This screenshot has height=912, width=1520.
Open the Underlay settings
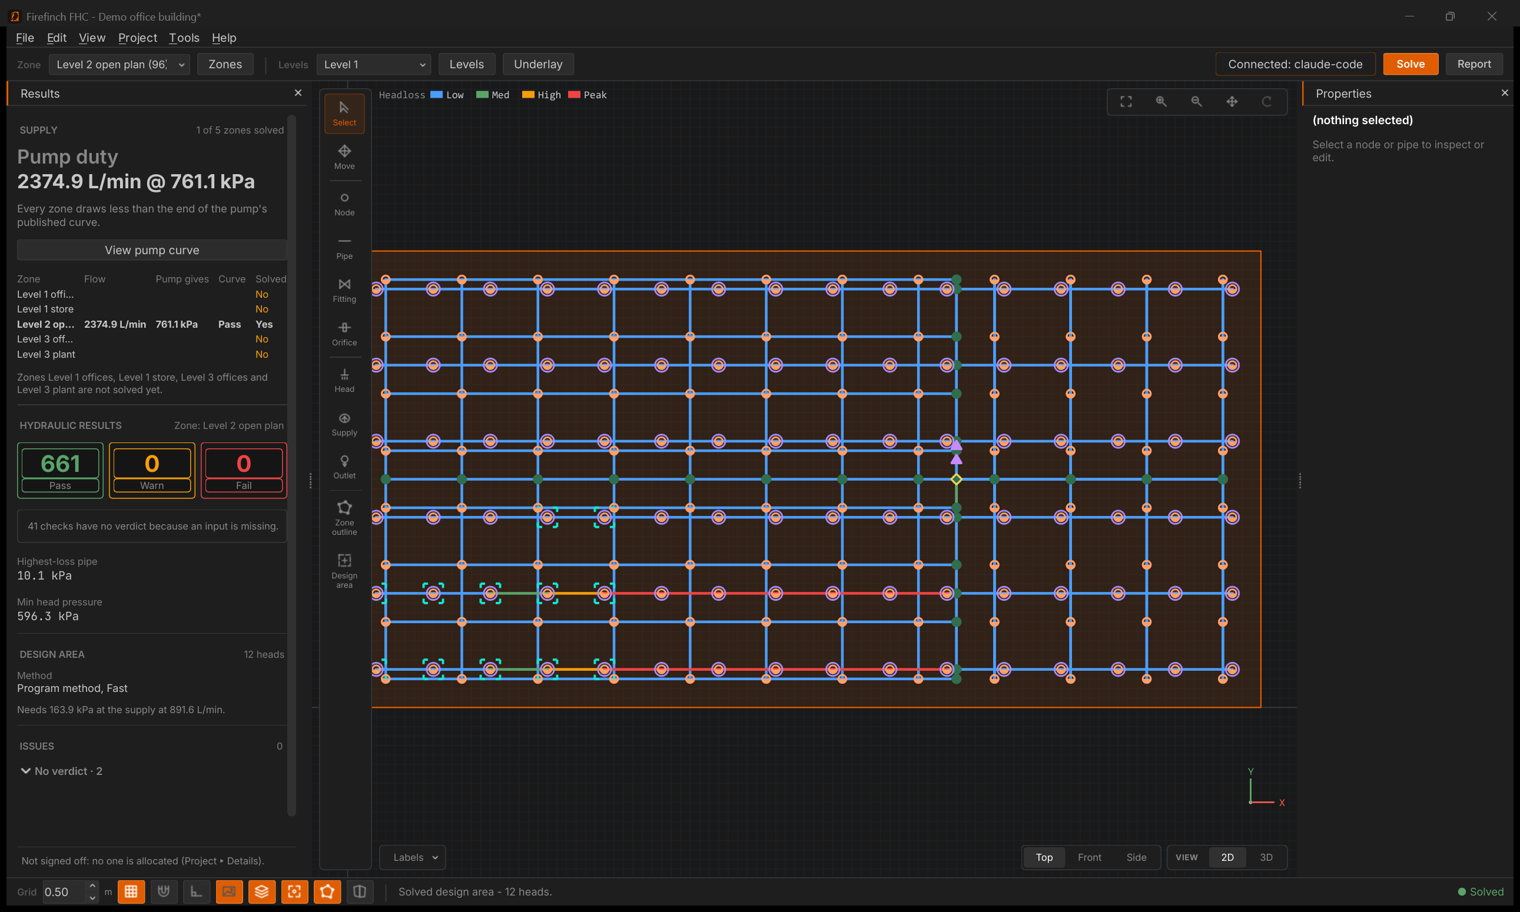point(538,65)
